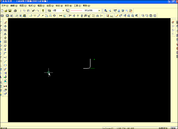Print the drawing with printer icon
The image size is (178, 129).
coord(15,11)
